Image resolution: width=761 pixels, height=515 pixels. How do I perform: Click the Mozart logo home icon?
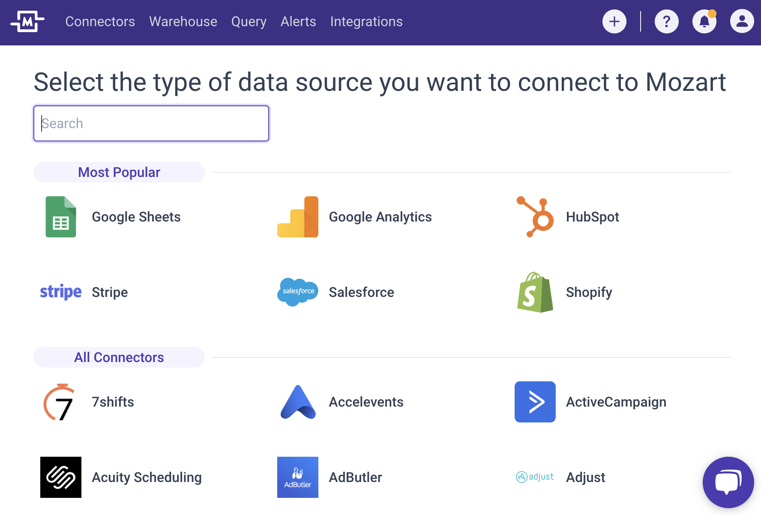(x=27, y=21)
